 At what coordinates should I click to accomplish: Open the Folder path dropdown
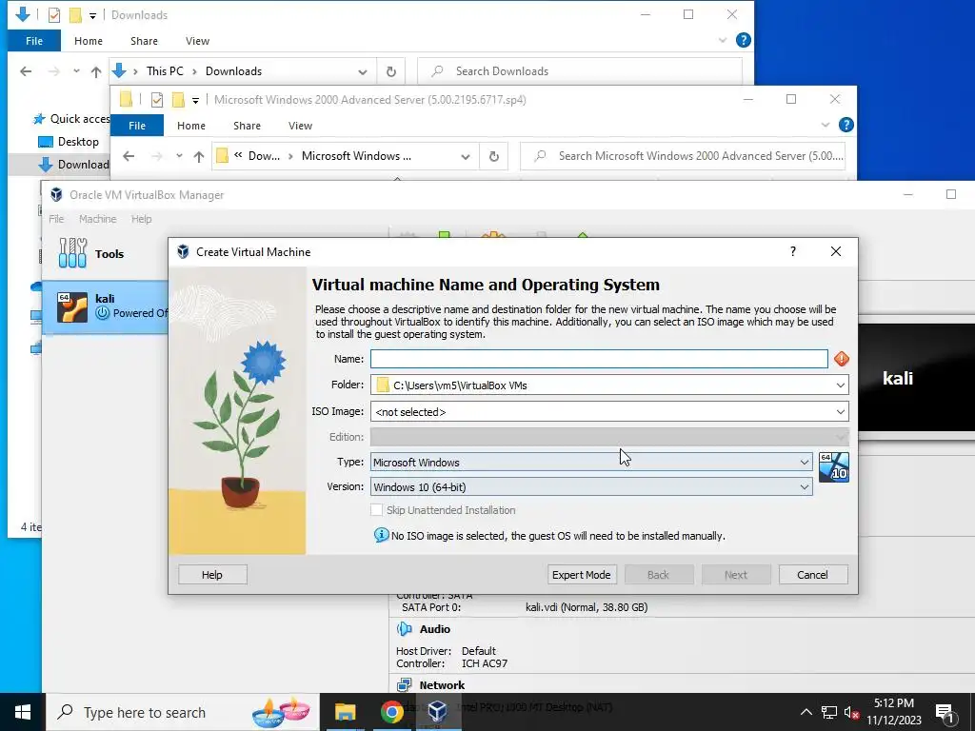point(840,385)
